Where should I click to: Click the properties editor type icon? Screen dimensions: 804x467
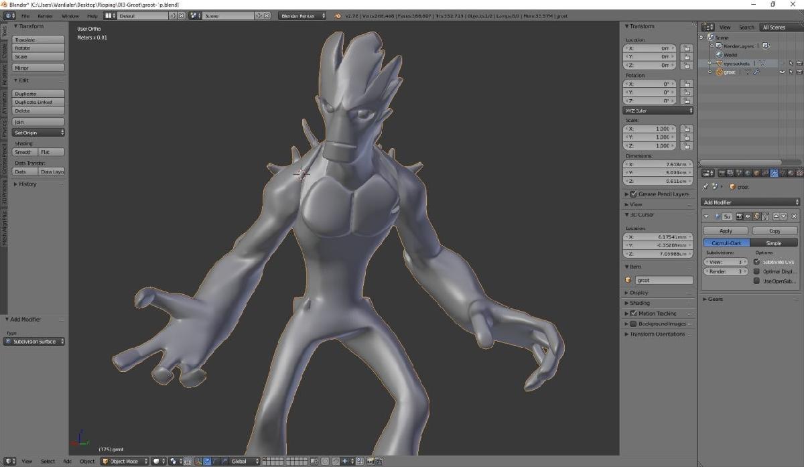(708, 173)
